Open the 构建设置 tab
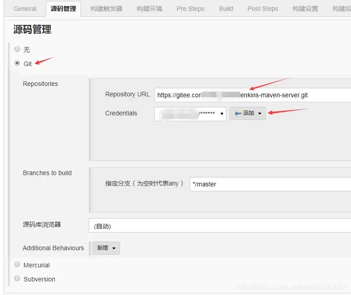 click(305, 9)
